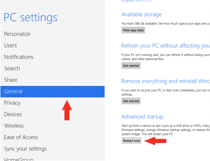Open the Search settings category
Image resolution: width=210 pixels, height=161 pixels.
click(12, 68)
